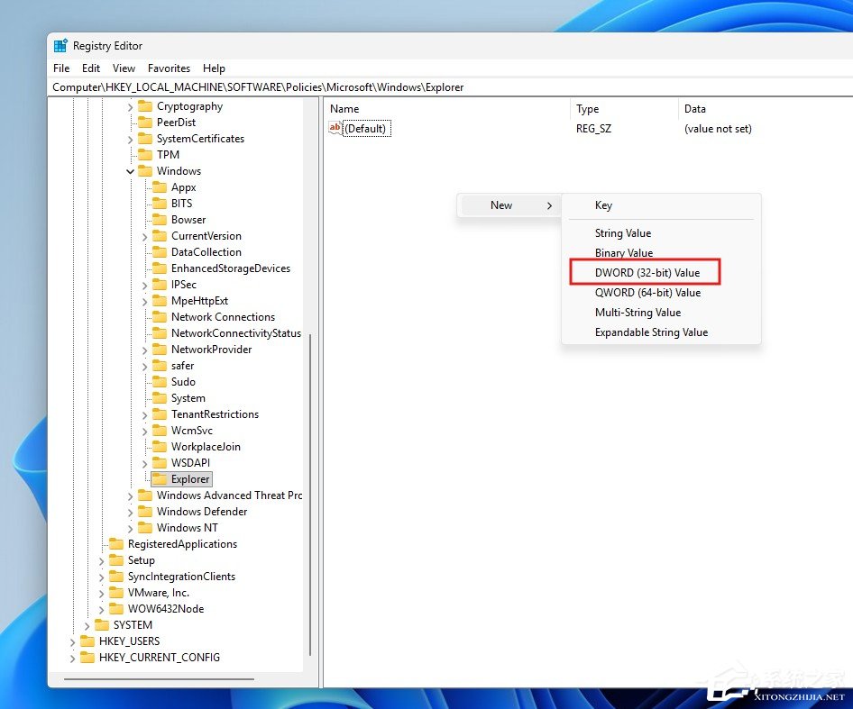Expand the WSDAPI key
Screen dimensions: 853x709
pos(144,464)
